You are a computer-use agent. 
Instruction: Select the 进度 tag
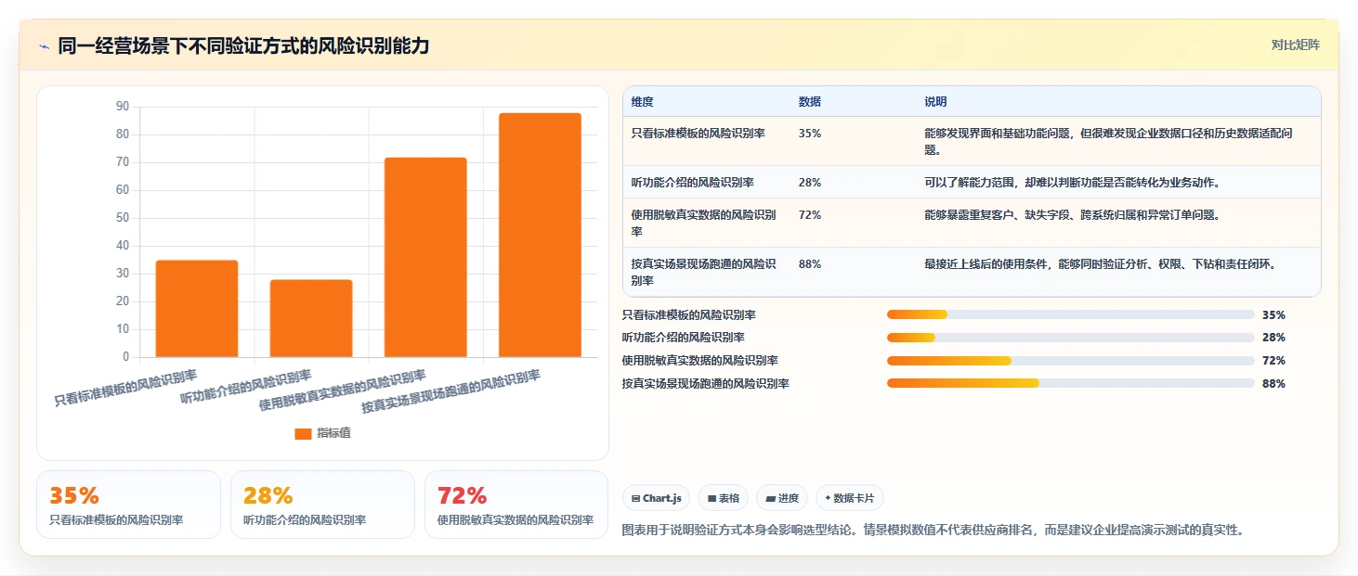(x=782, y=498)
